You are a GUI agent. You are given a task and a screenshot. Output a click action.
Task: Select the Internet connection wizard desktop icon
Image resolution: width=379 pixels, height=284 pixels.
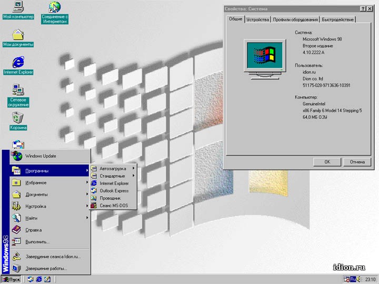(x=55, y=12)
